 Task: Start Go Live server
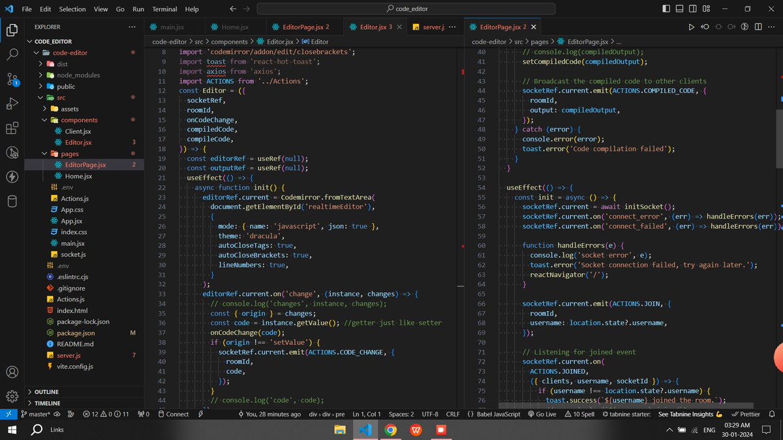542,414
